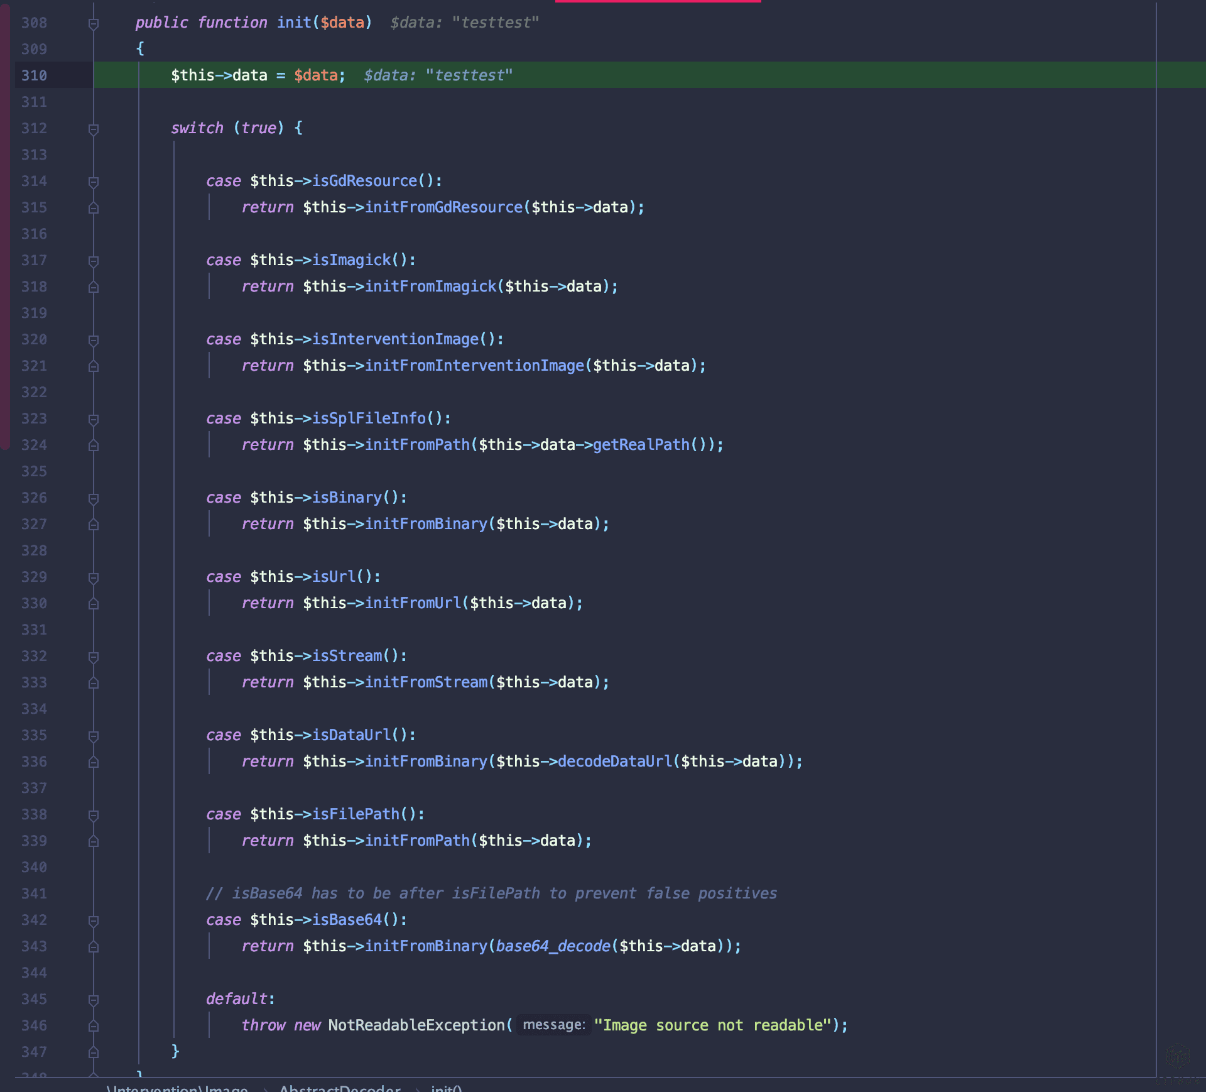Collapse the switch block fold marker at line 312
This screenshot has width=1206, height=1092.
pyautogui.click(x=94, y=129)
